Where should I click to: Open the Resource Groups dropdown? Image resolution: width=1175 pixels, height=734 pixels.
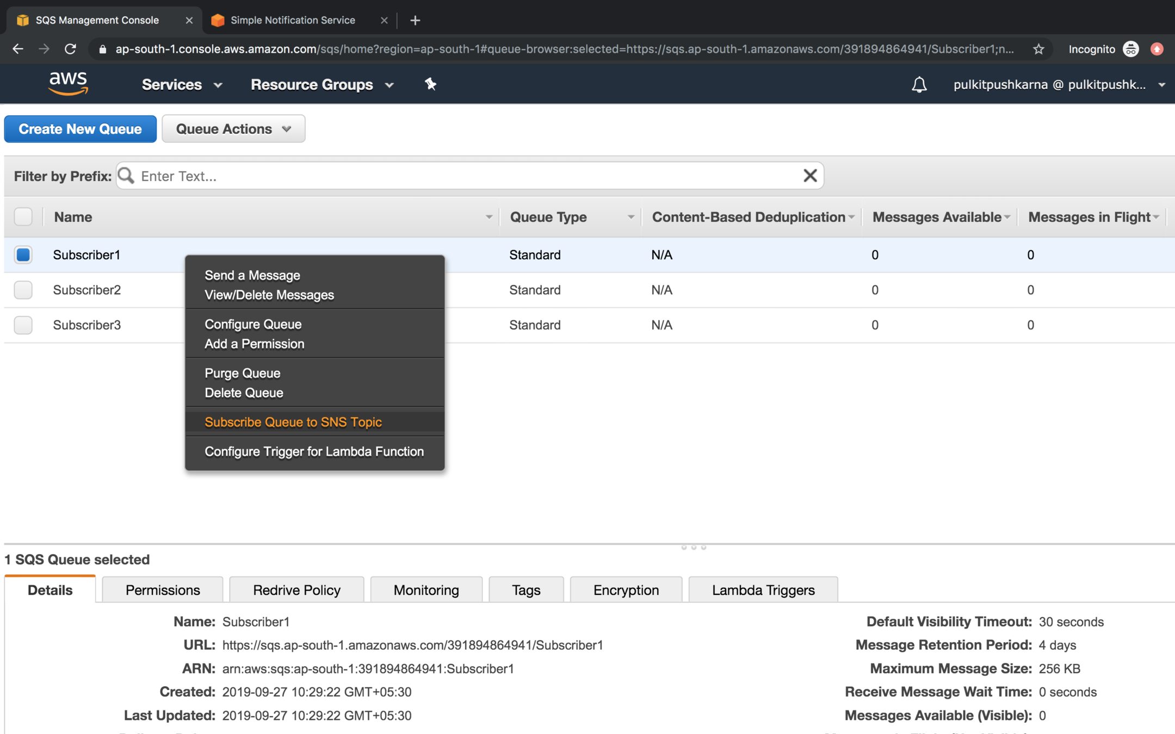321,84
